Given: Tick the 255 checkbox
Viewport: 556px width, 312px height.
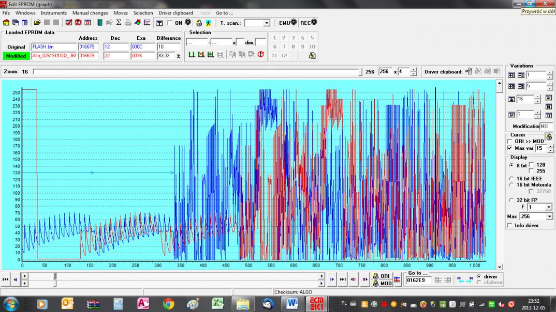Looking at the screenshot, I should pos(531,171).
